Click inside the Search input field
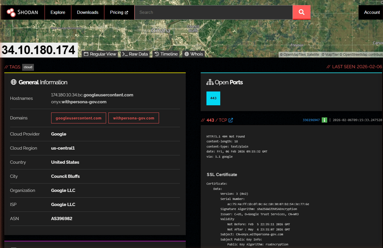Image resolution: width=383 pixels, height=248 pixels. [213, 12]
